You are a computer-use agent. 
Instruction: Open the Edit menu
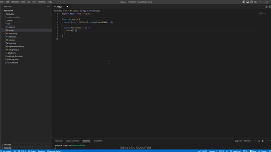(x=7, y=2)
